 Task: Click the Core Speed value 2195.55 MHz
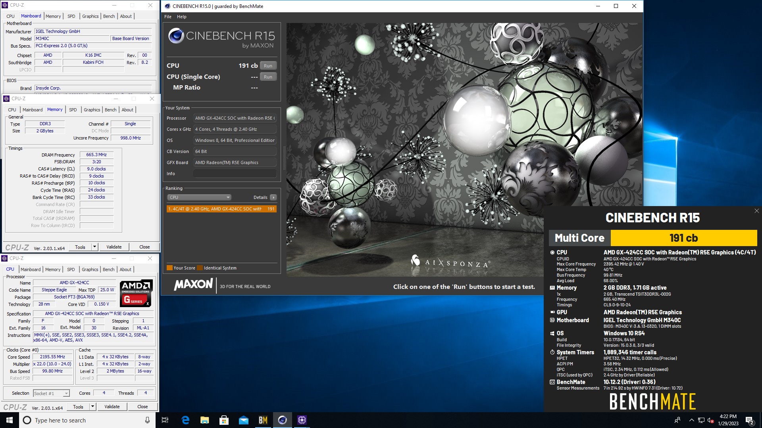52,357
